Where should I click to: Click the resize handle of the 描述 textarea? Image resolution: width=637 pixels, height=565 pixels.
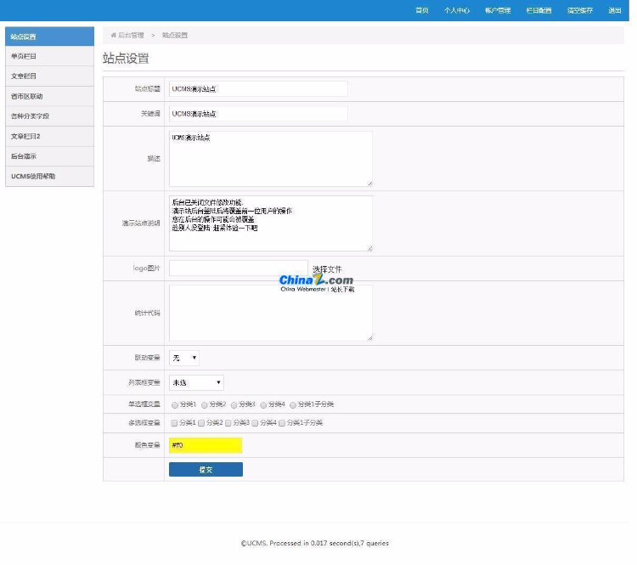(x=369, y=183)
